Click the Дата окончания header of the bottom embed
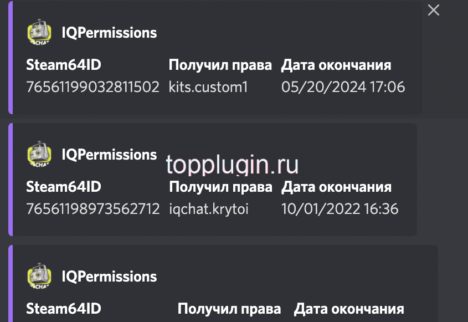The width and height of the screenshot is (468, 322). 349,308
